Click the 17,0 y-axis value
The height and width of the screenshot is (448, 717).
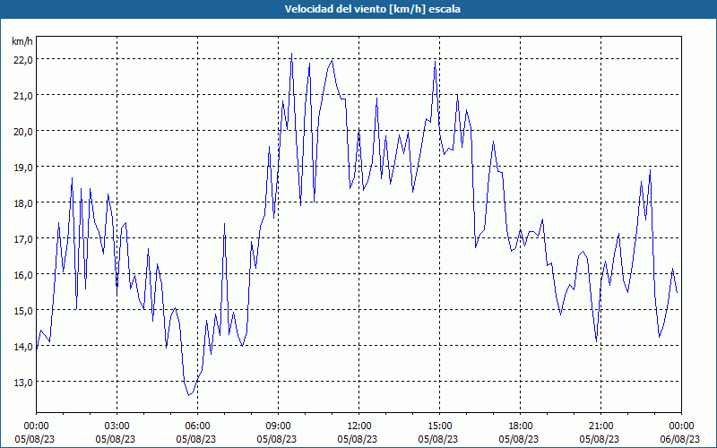[23, 239]
